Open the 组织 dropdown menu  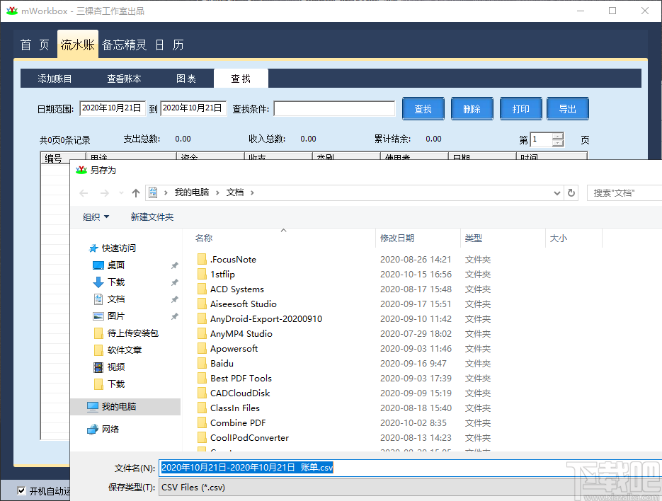95,217
